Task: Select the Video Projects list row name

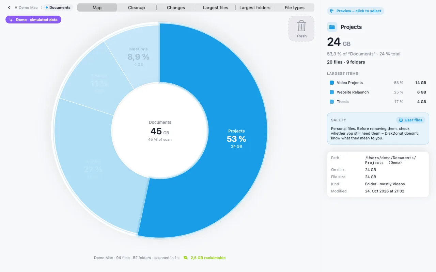Action: point(350,83)
